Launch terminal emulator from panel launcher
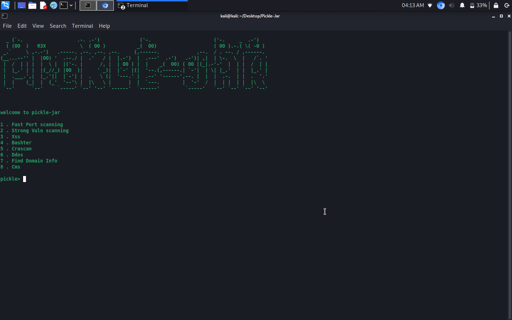512x320 pixels. pos(64,5)
